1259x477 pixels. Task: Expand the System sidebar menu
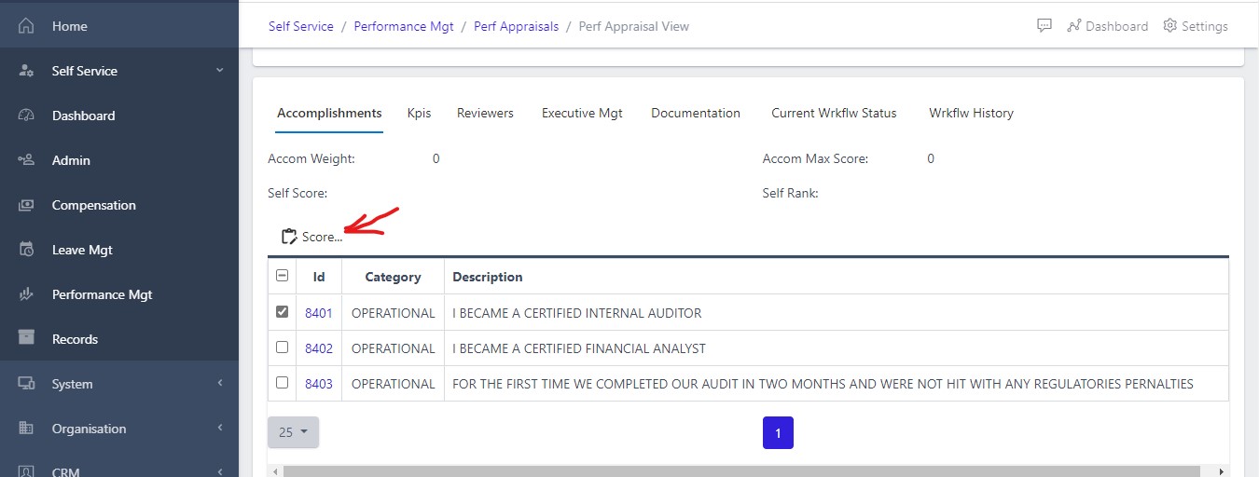pyautogui.click(x=219, y=384)
